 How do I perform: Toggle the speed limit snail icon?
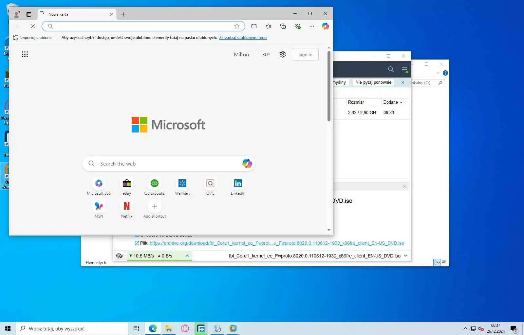120,256
